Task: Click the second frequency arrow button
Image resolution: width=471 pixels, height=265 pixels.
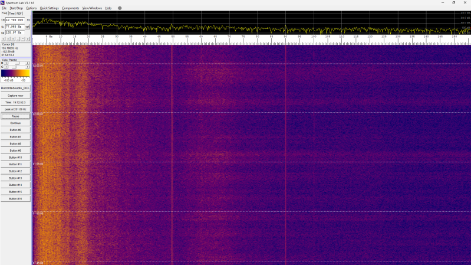Action: point(8,39)
